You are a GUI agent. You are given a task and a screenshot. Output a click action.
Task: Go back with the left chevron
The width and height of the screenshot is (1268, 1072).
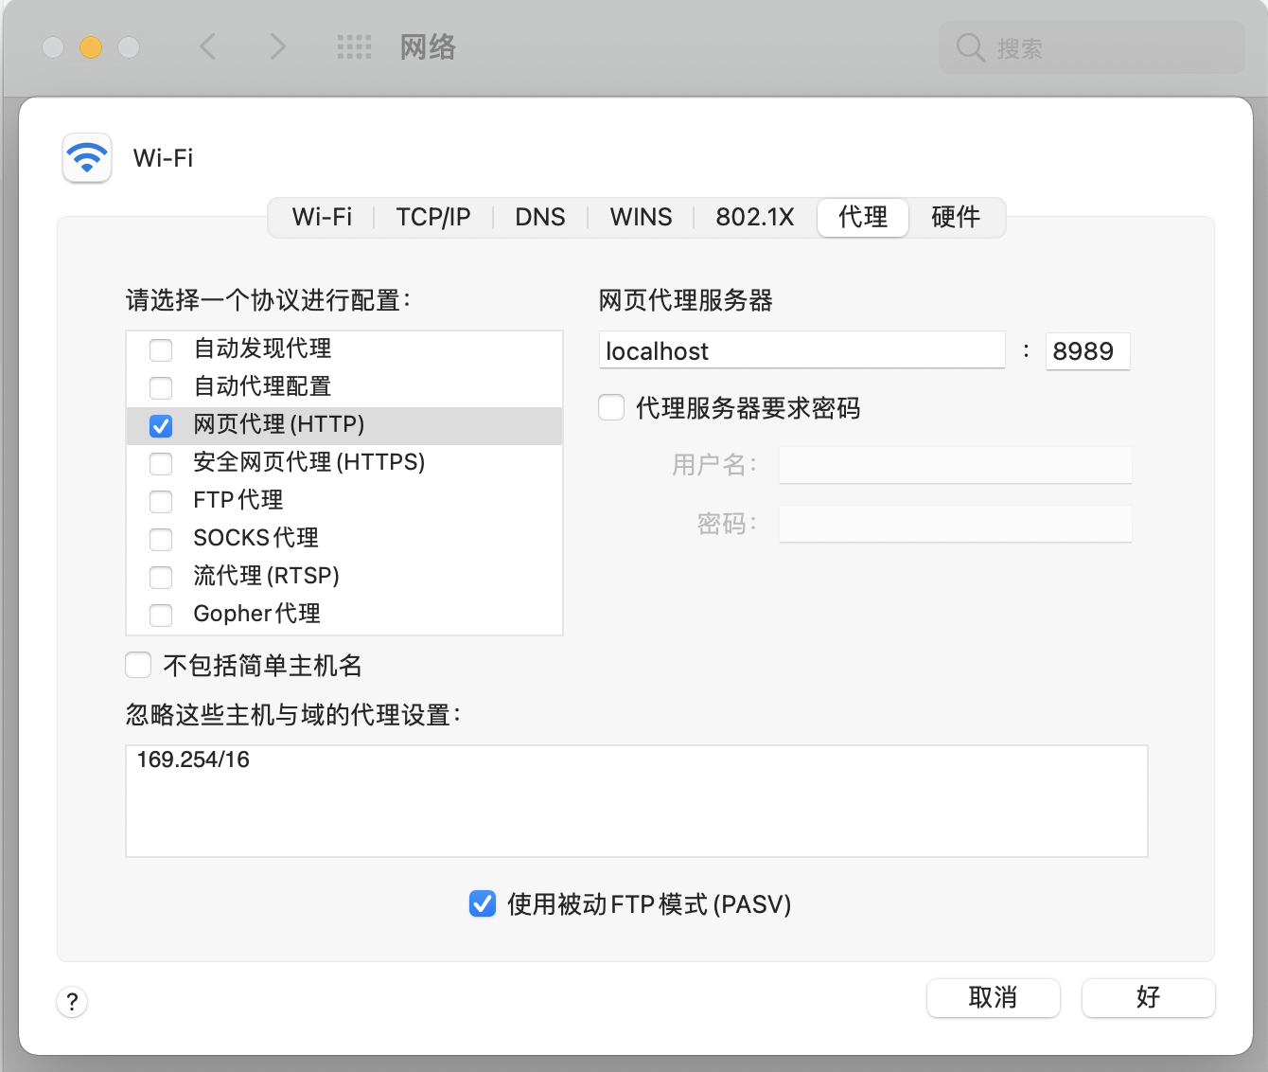coord(208,46)
